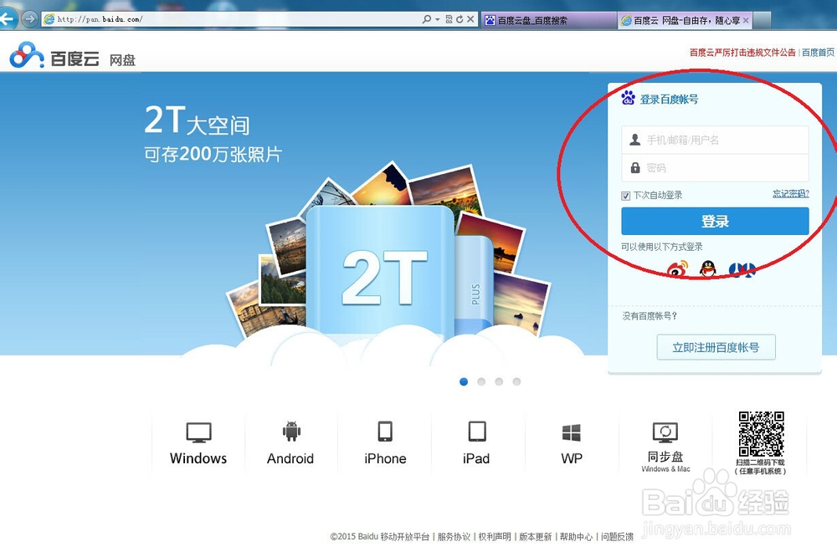Click the 2T storage box banner image
Image resolution: width=837 pixels, height=557 pixels.
[380, 272]
